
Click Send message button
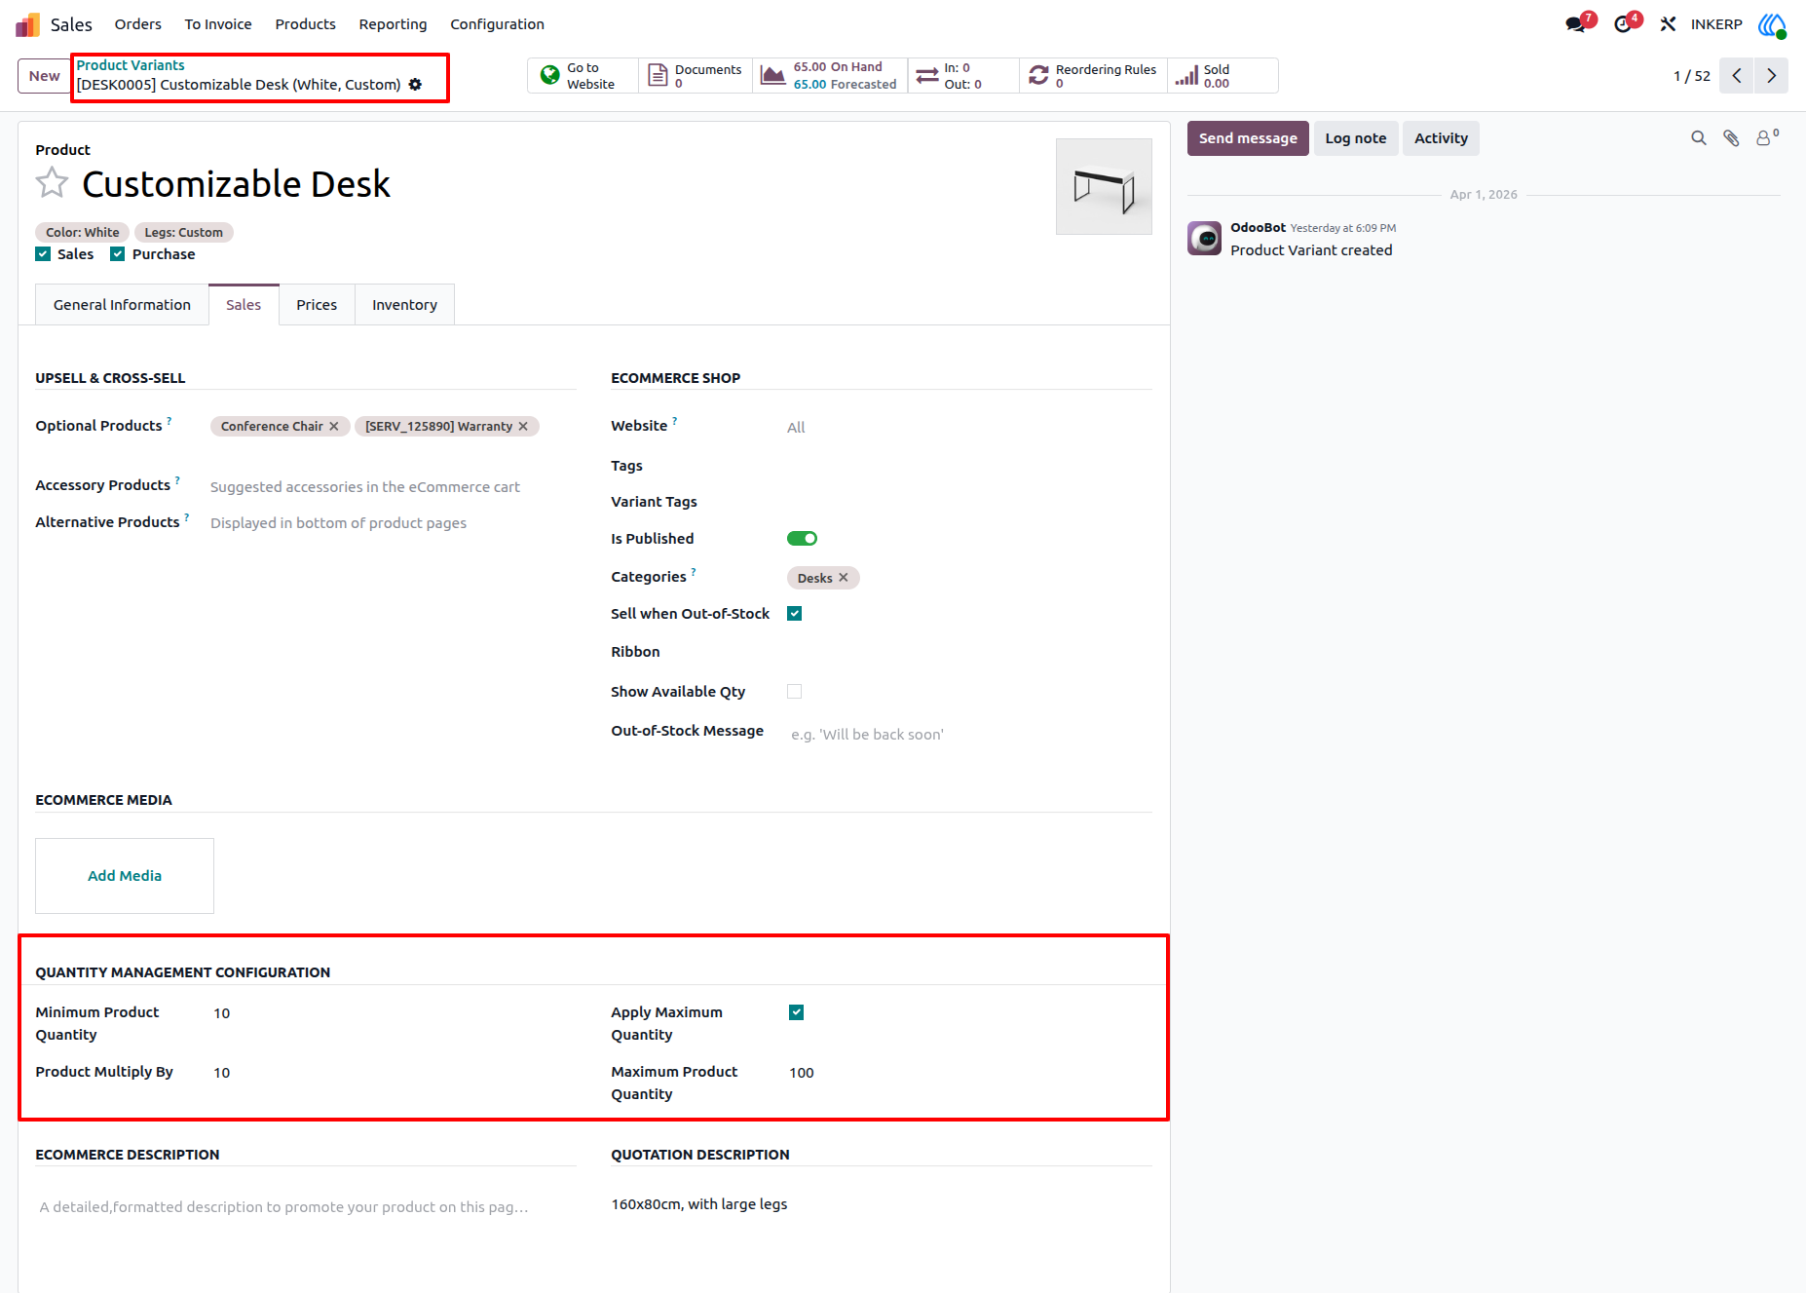pos(1248,138)
